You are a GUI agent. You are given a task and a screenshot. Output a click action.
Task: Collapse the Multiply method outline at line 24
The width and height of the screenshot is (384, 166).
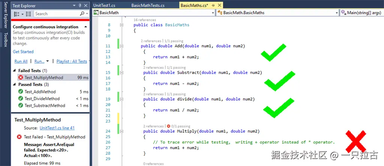tap(121, 131)
